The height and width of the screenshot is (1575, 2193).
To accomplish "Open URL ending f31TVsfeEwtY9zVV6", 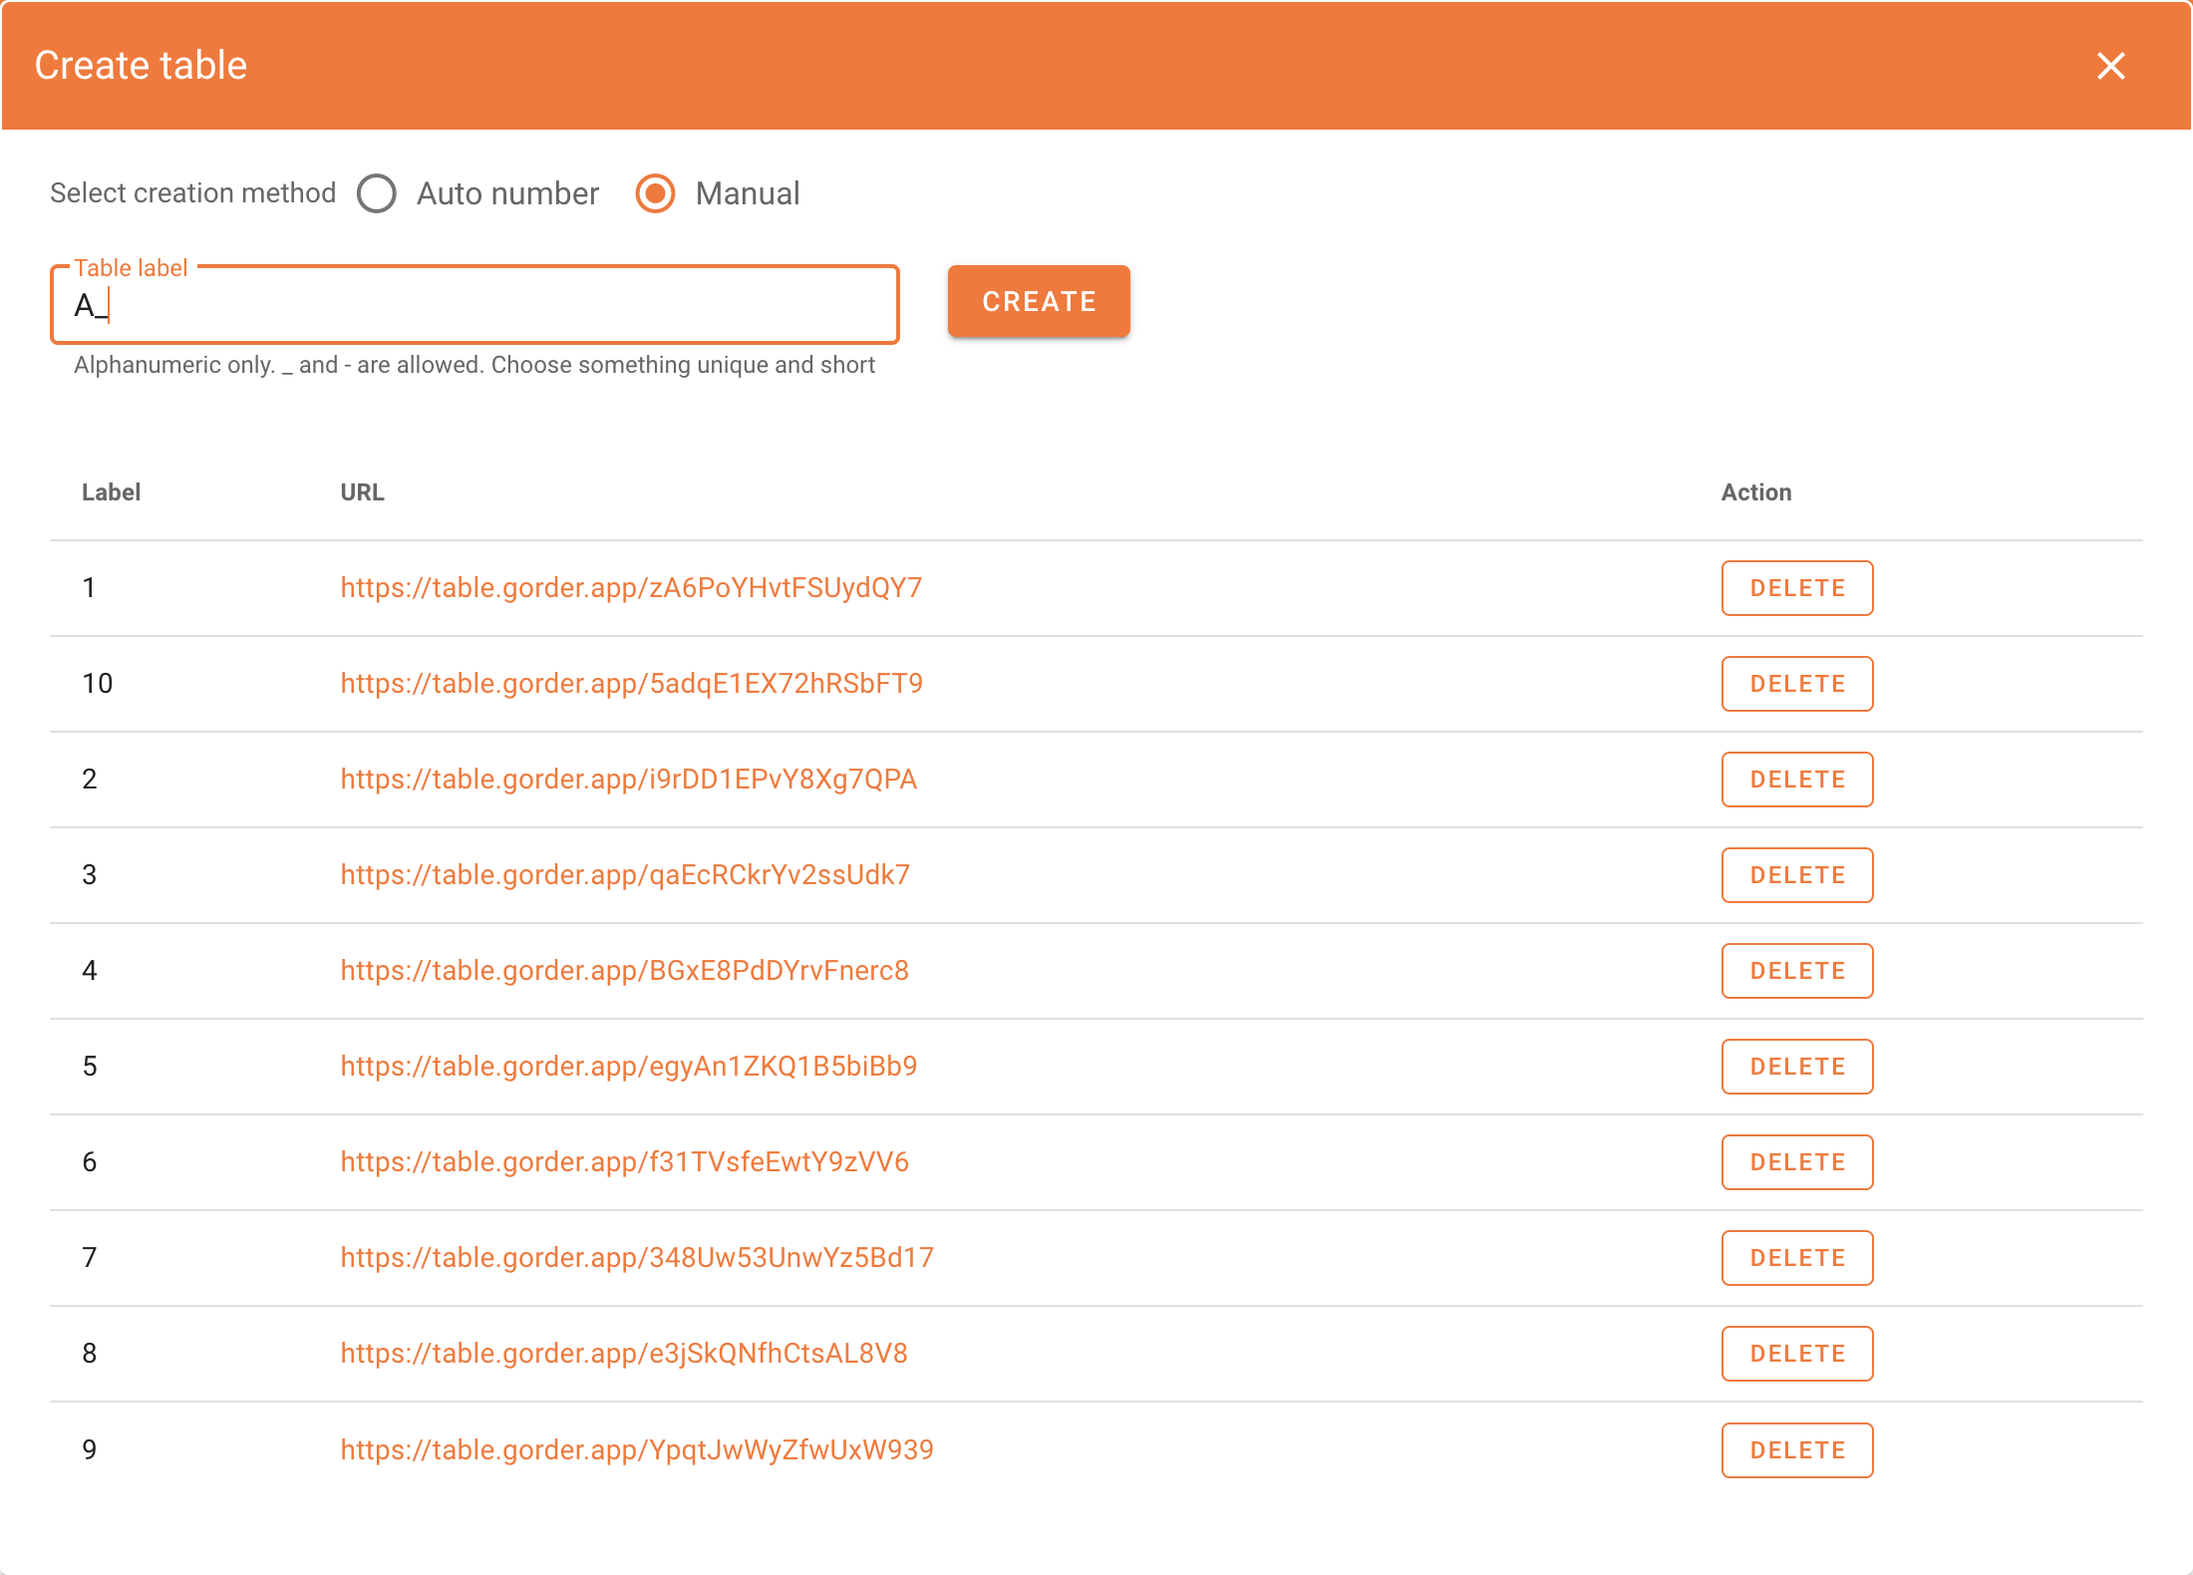I will (624, 1162).
